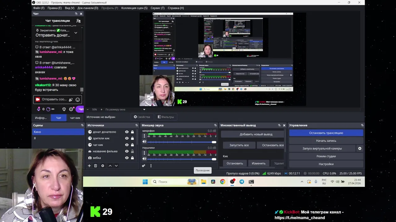Image resolution: width=396 pixels, height=222 pixels.
Task: Open advanced audio properties gears icon
Action: coord(144,166)
